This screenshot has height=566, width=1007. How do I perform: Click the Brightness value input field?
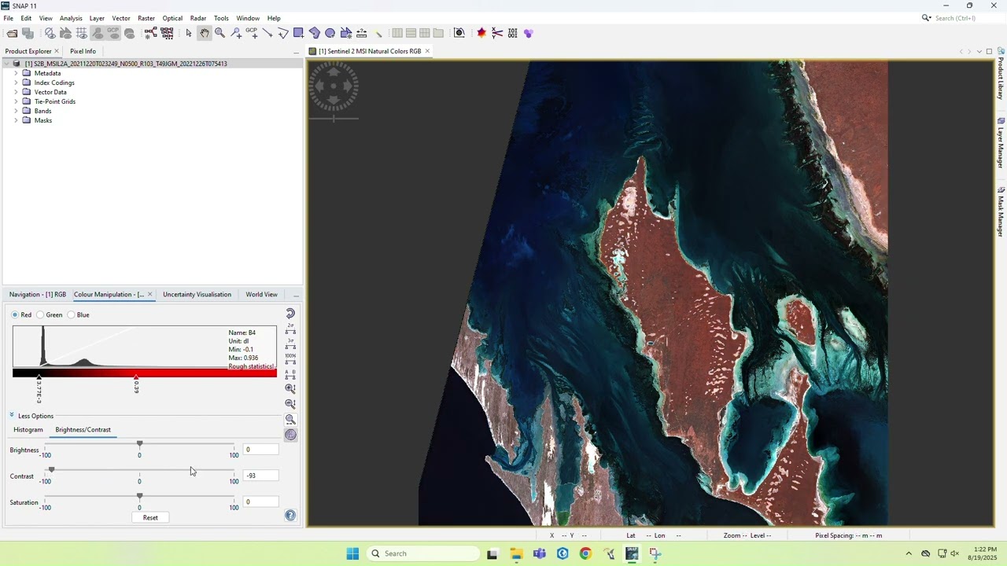tap(260, 450)
